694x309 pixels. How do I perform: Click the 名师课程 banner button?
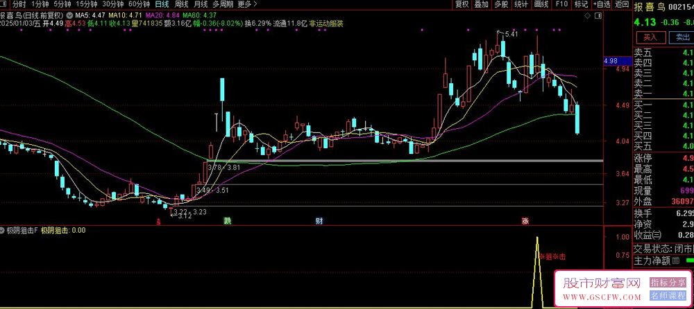[668, 296]
